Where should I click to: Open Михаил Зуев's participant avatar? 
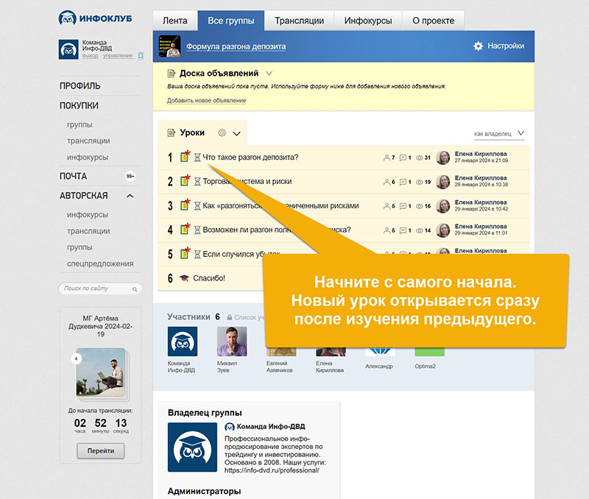click(x=232, y=341)
